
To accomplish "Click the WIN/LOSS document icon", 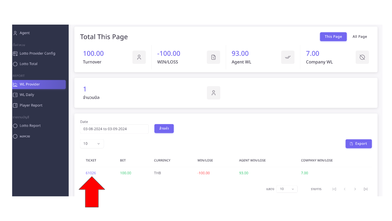I will pyautogui.click(x=213, y=57).
